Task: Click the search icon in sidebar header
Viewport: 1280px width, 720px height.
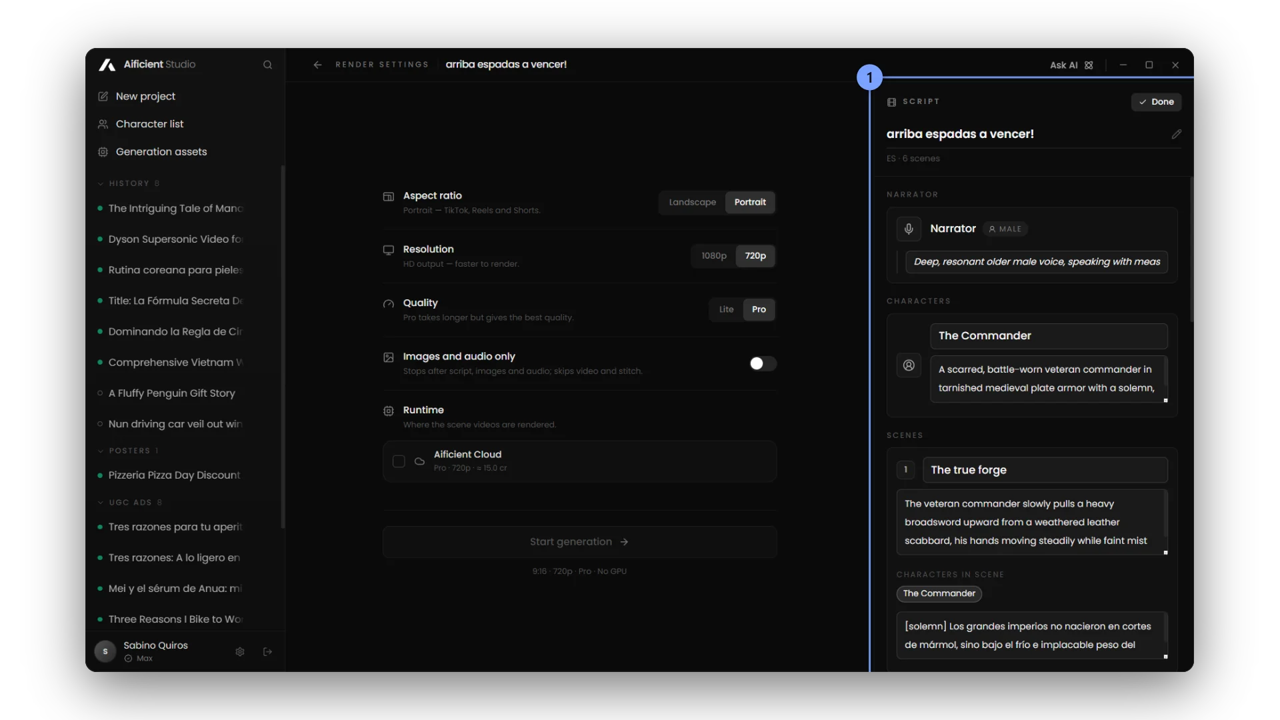Action: (x=267, y=65)
